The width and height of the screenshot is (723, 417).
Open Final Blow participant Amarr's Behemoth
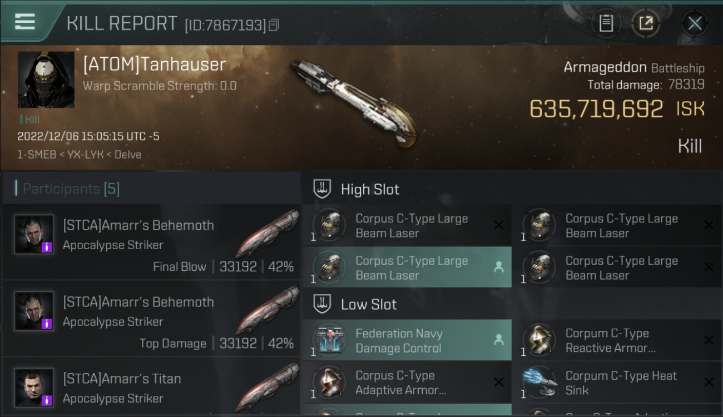coord(151,242)
